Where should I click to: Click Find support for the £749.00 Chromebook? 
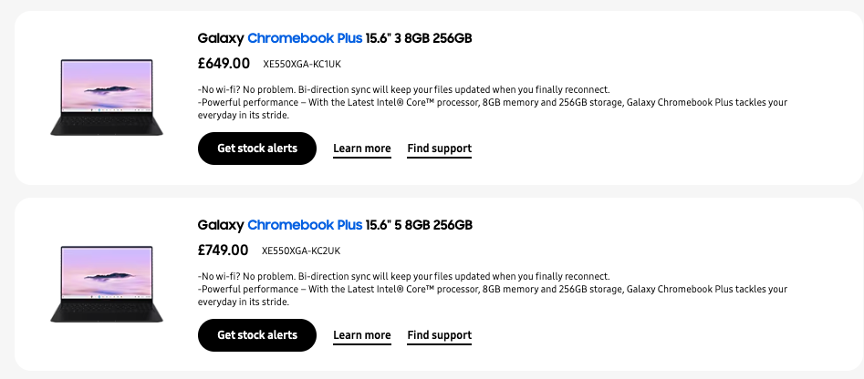coord(439,335)
